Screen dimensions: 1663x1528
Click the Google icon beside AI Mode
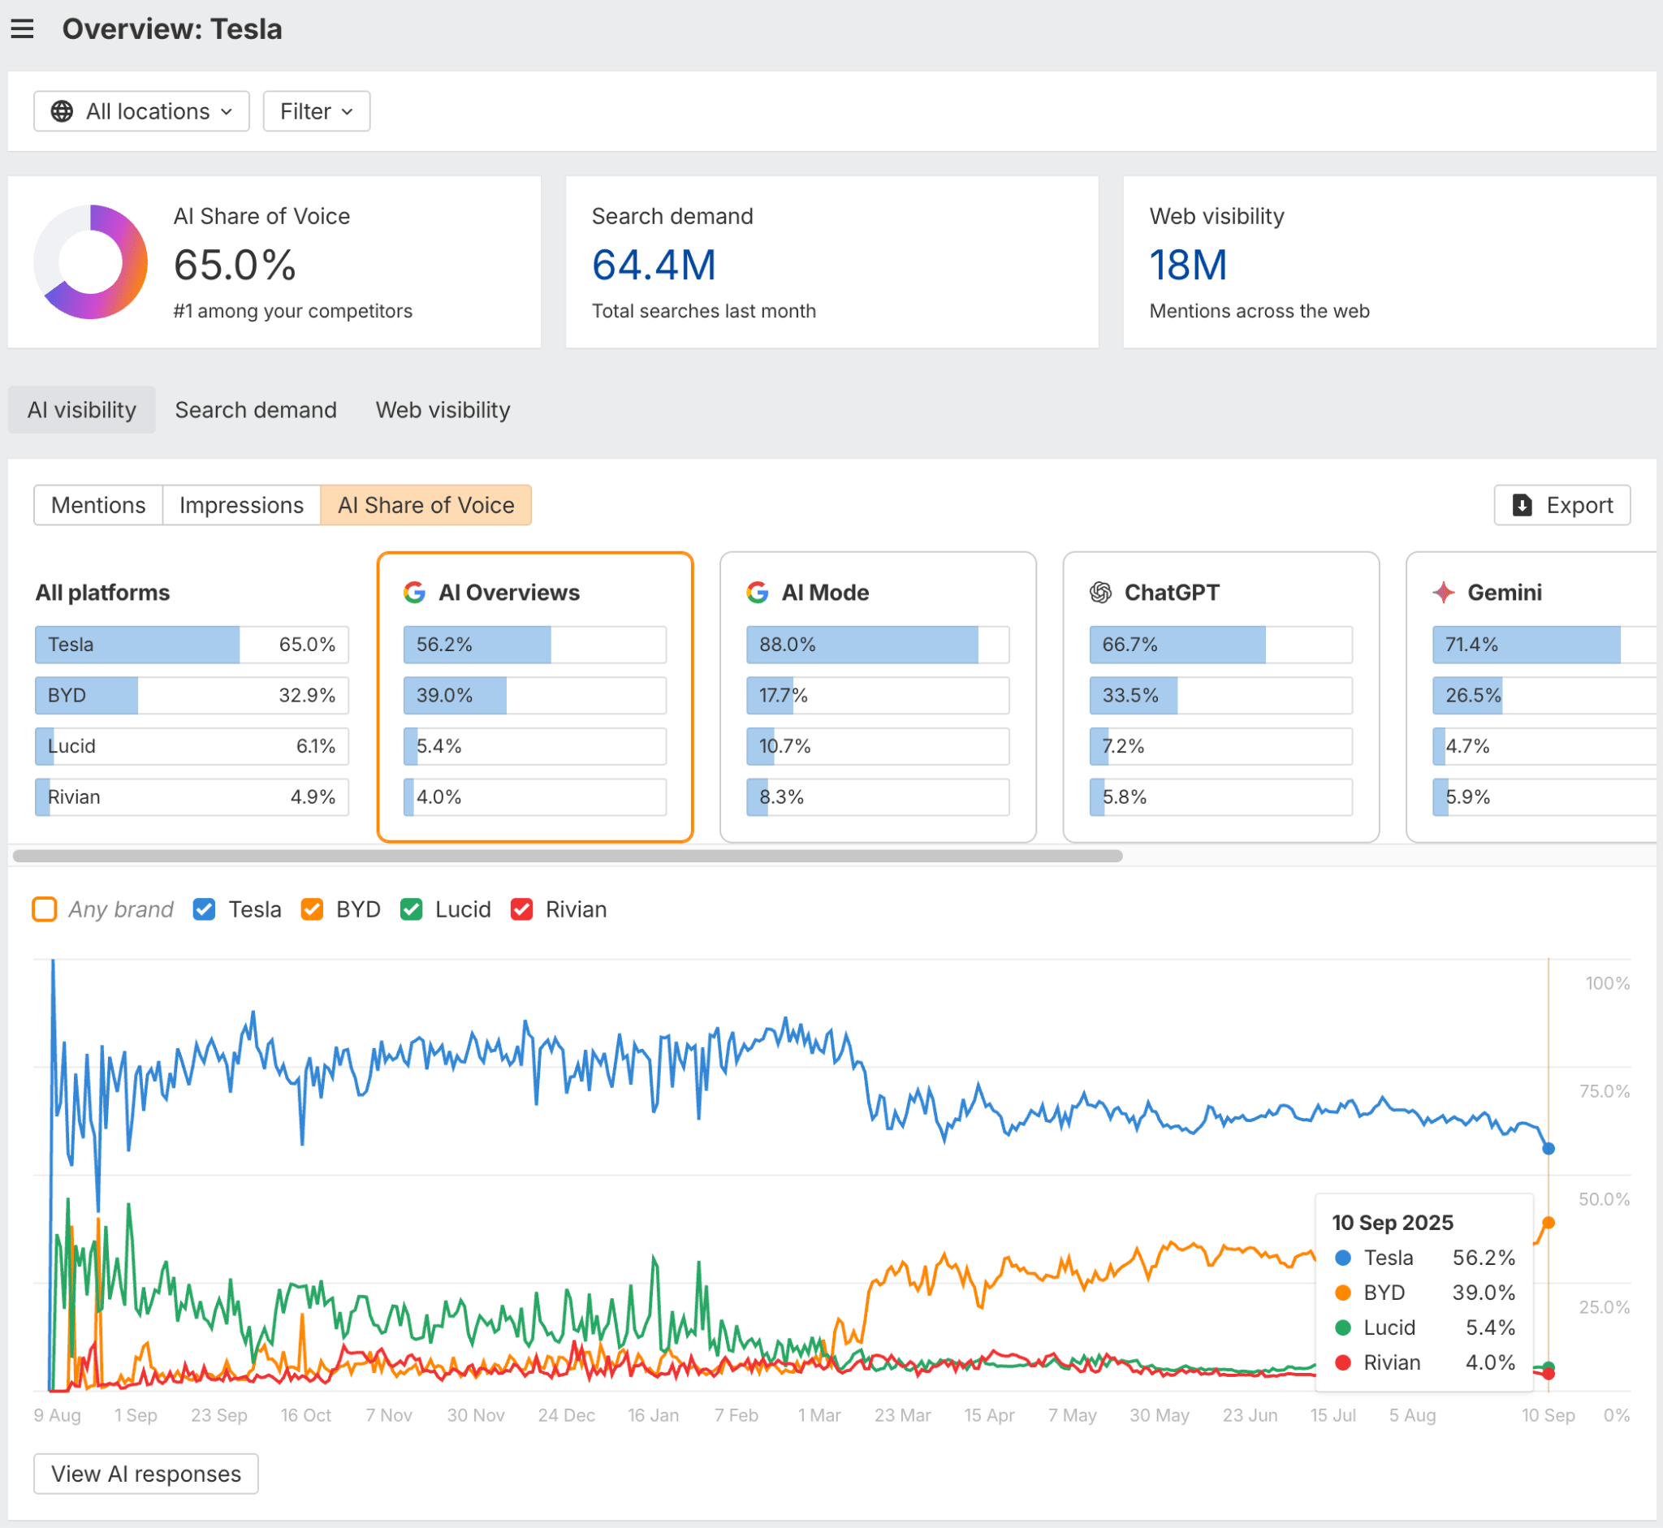[757, 592]
